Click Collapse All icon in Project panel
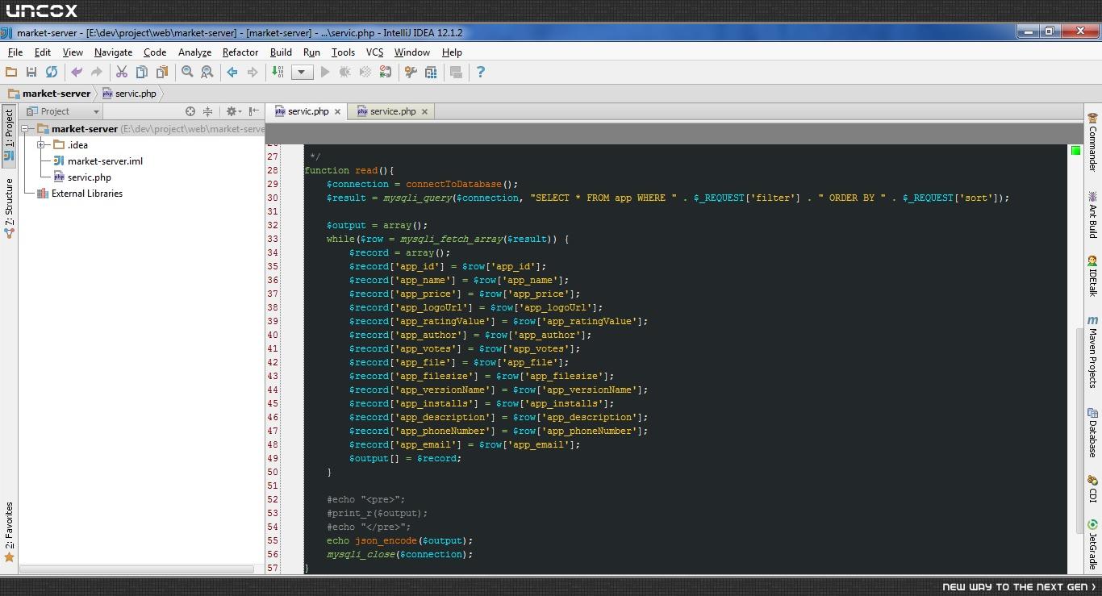The width and height of the screenshot is (1102, 596). [x=207, y=111]
